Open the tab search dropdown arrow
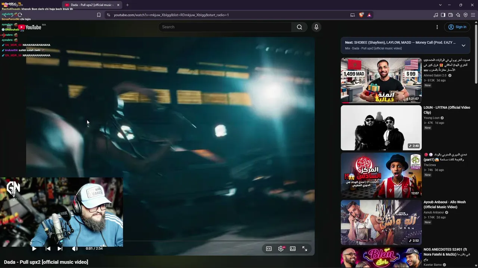 click(x=440, y=5)
